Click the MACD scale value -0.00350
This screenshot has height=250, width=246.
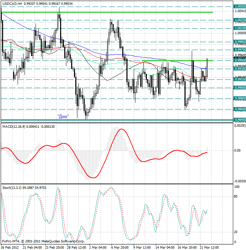click(x=240, y=181)
